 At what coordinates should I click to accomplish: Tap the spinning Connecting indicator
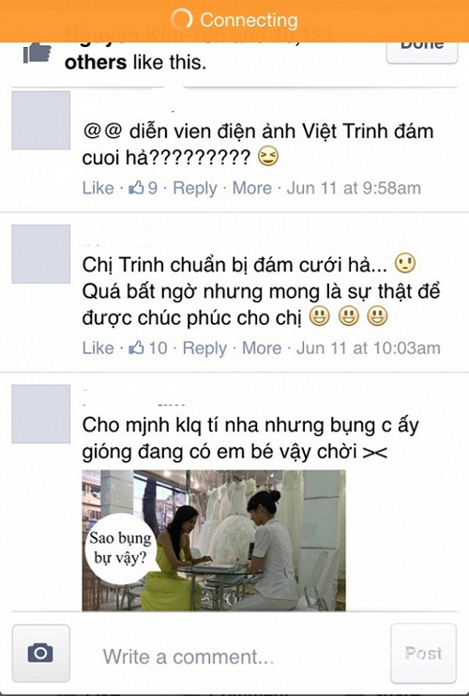point(182,20)
